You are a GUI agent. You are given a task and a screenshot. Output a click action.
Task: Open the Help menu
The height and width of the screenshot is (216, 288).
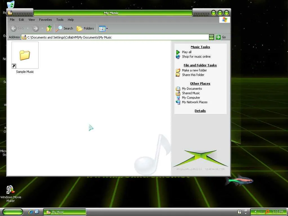click(x=71, y=20)
